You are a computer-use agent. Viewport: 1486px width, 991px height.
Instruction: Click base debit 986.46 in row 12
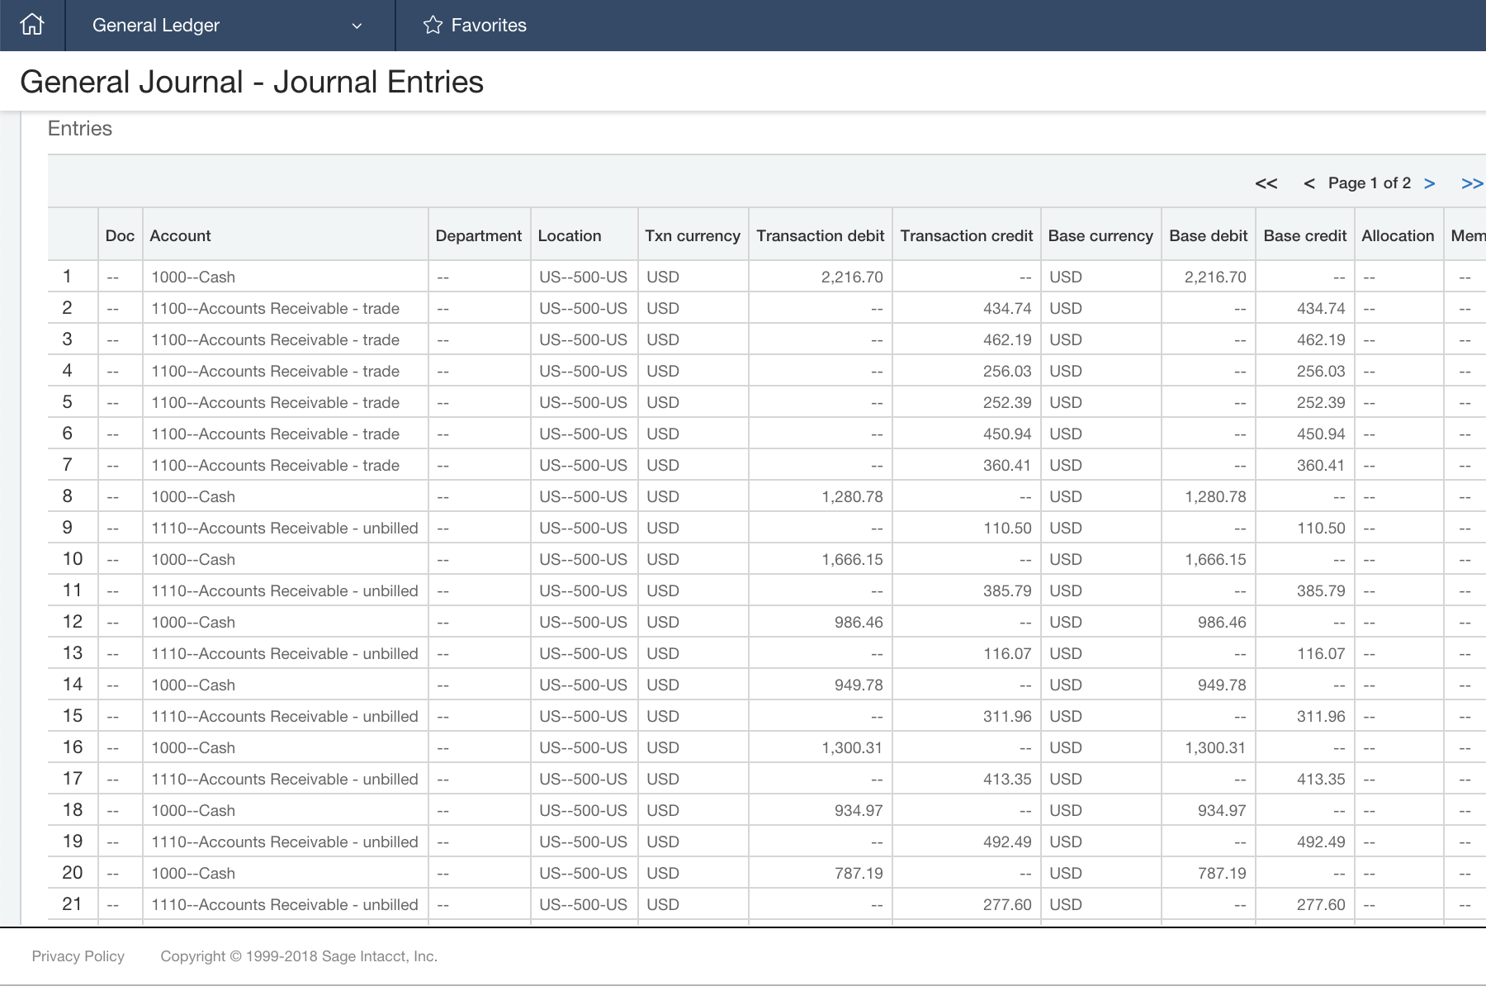[1222, 622]
